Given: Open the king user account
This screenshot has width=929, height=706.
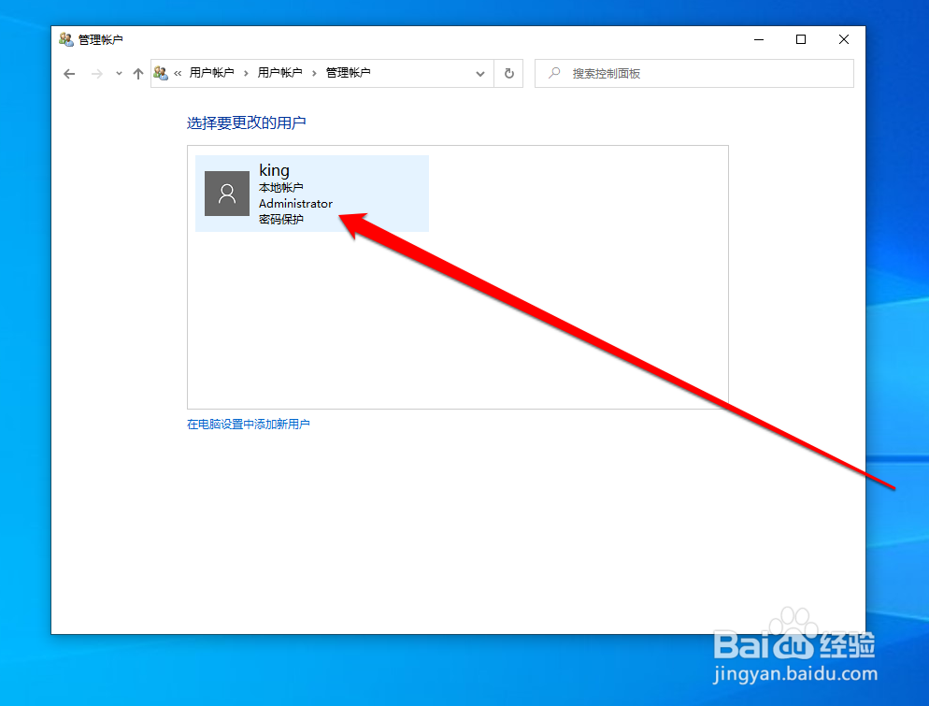Looking at the screenshot, I should [x=312, y=194].
